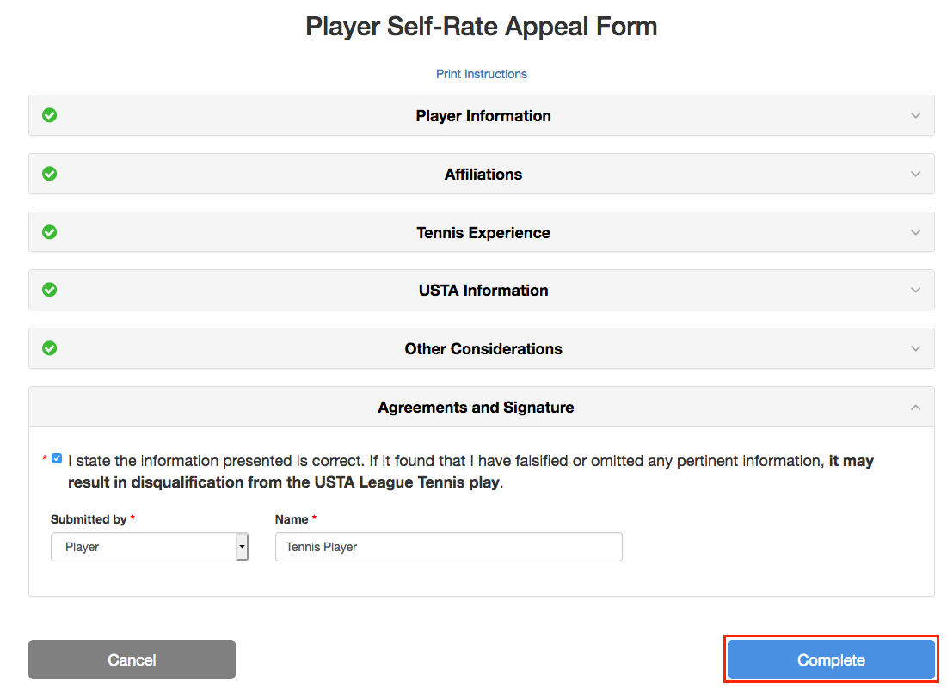Click green checkmark icon beside Tennis Experience
This screenshot has height=687, width=947.
pyautogui.click(x=50, y=232)
